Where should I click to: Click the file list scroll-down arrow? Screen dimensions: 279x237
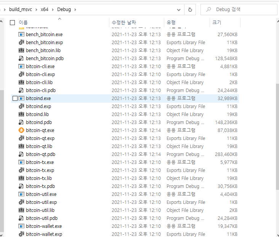point(278,235)
